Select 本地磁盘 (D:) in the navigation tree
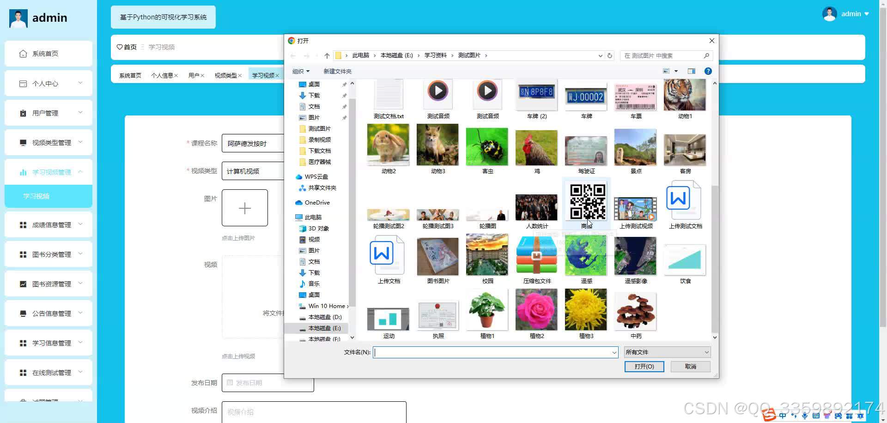Image resolution: width=887 pixels, height=423 pixels. [325, 317]
